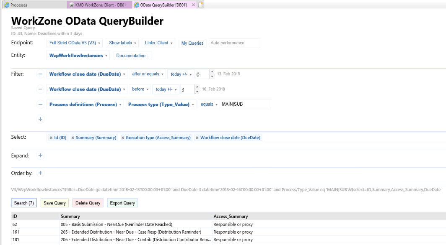Add an Order by entry
Image resolution: width=446 pixels, height=245 pixels.
click(40, 173)
